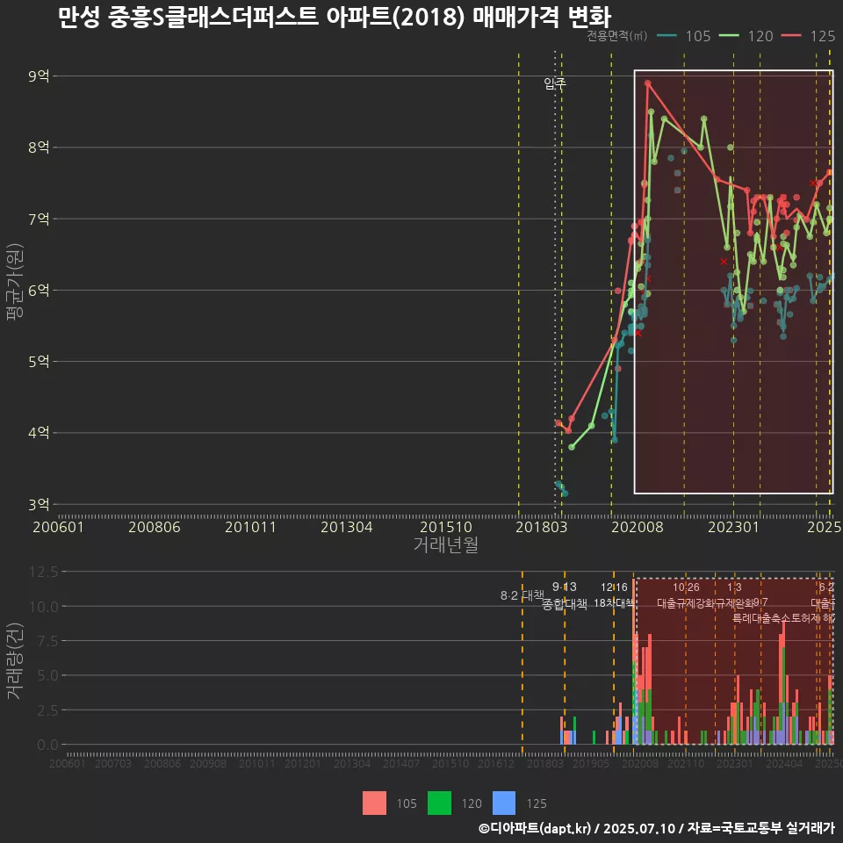
Task: Click the '전용면적(㎡)' legend title
Action: (616, 36)
